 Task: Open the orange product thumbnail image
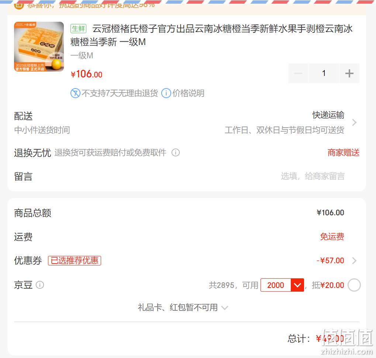[39, 47]
